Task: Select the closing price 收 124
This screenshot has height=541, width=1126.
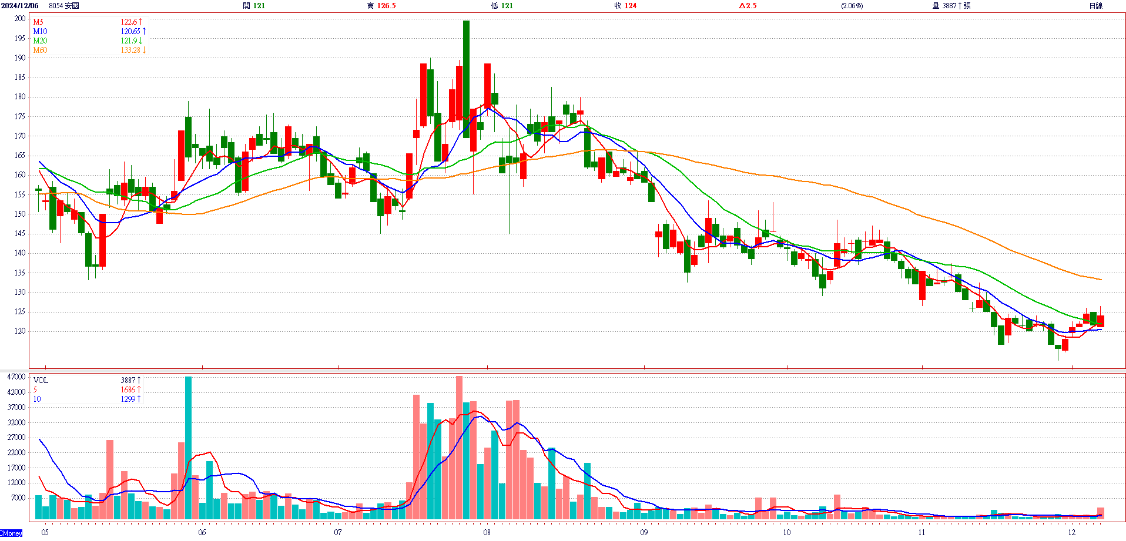Action: (x=625, y=6)
